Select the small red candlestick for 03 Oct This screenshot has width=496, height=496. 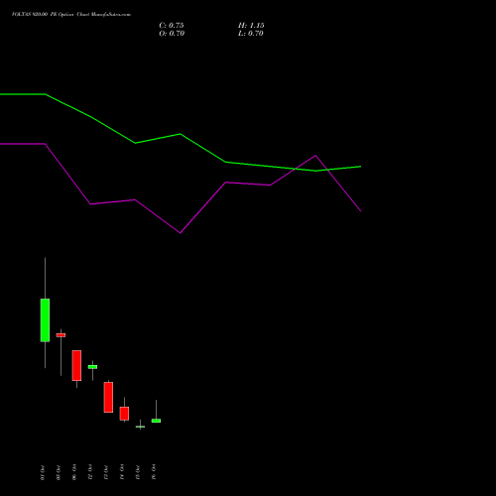(x=61, y=335)
